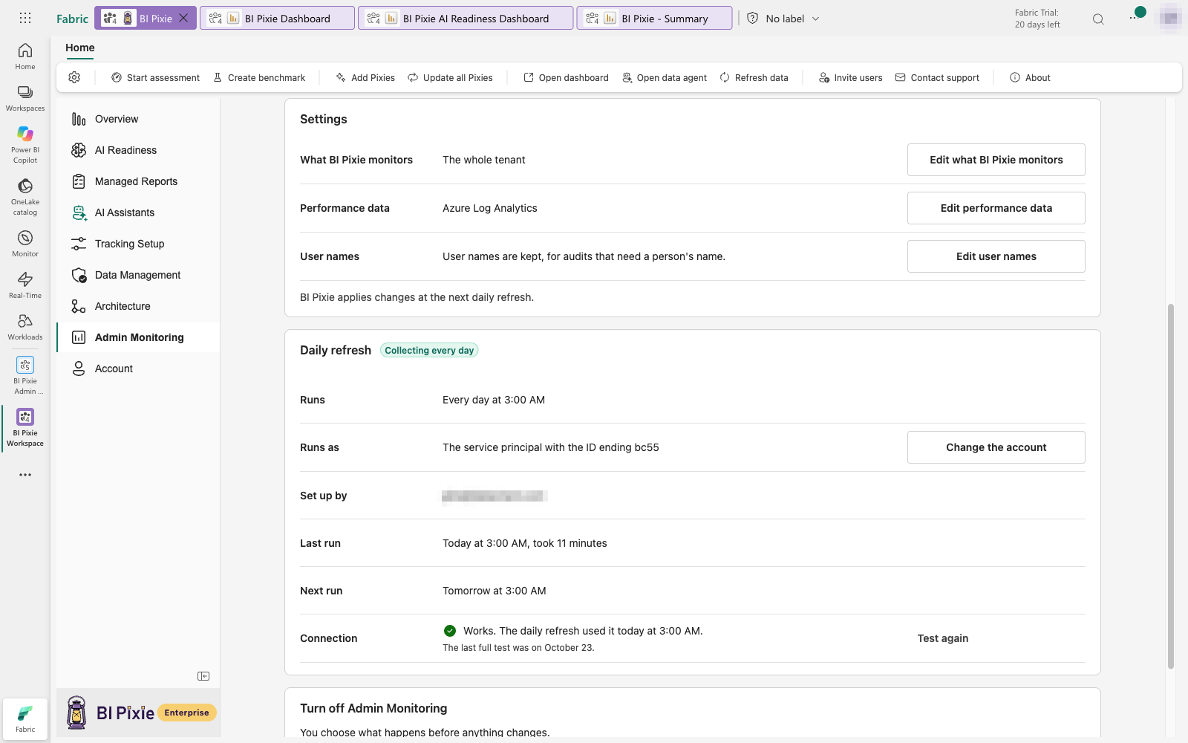Click Contact support
The width and height of the screenshot is (1188, 743).
[x=937, y=77]
